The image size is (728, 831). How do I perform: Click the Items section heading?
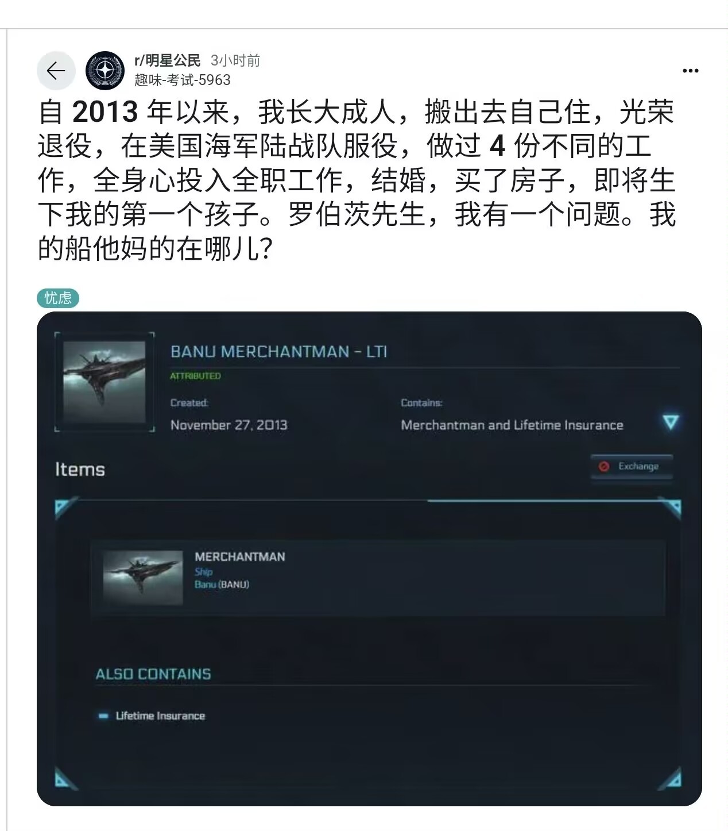(x=80, y=470)
